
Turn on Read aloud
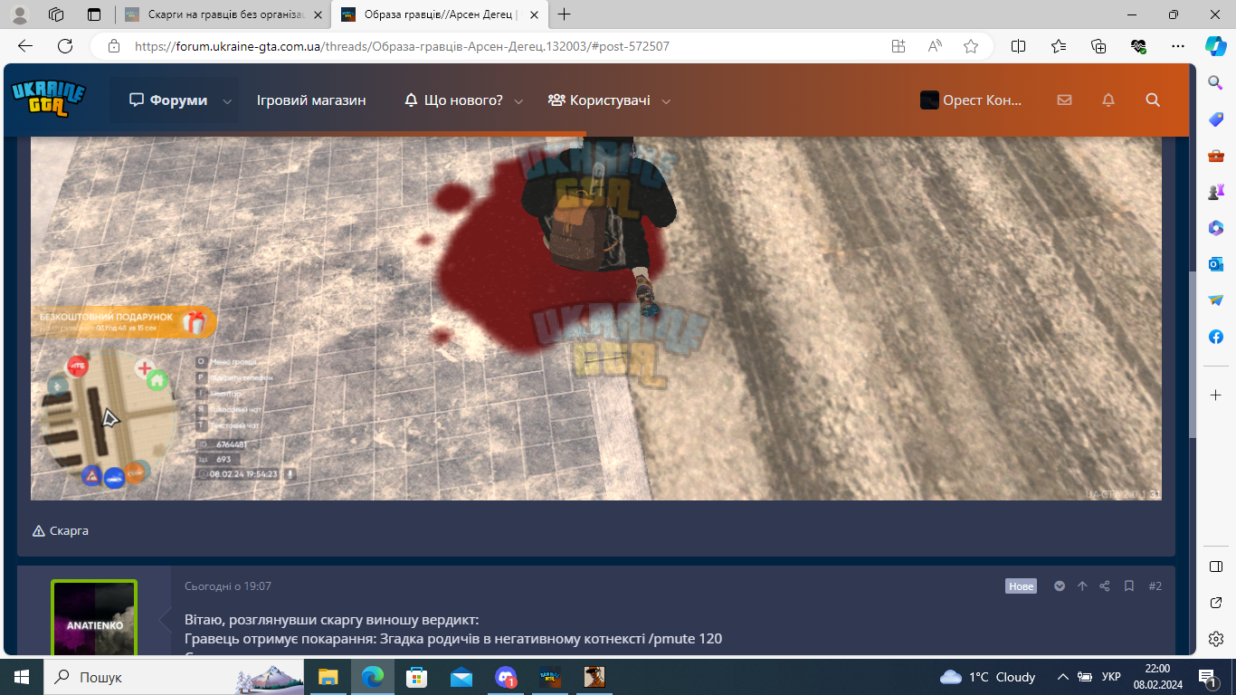(x=935, y=46)
